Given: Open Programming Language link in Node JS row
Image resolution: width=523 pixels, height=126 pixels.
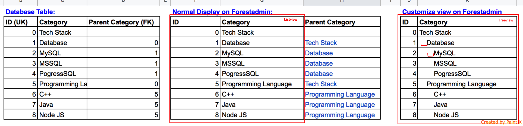Looking at the screenshot, I should coord(340,115).
